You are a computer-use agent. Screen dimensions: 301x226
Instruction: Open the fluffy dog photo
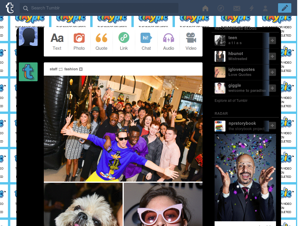83,205
